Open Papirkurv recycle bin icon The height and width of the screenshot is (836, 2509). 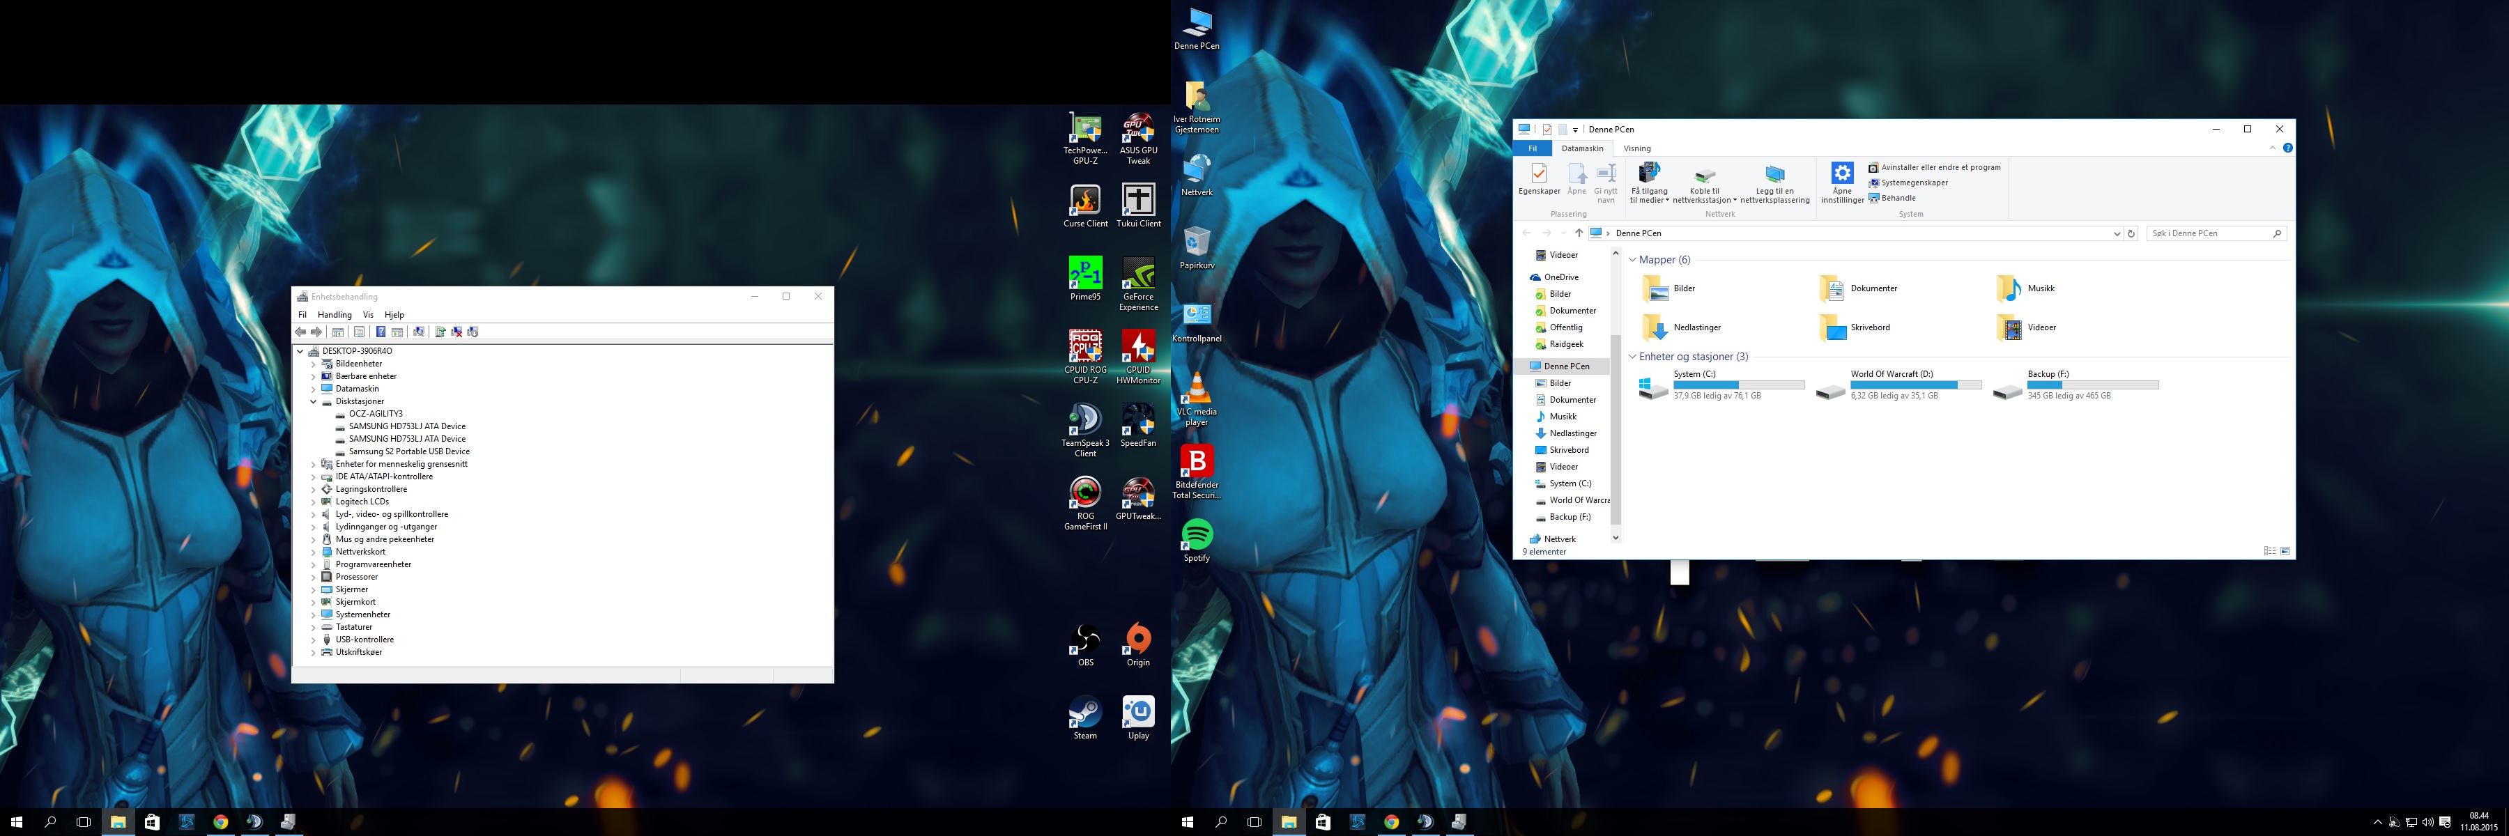(x=1197, y=248)
